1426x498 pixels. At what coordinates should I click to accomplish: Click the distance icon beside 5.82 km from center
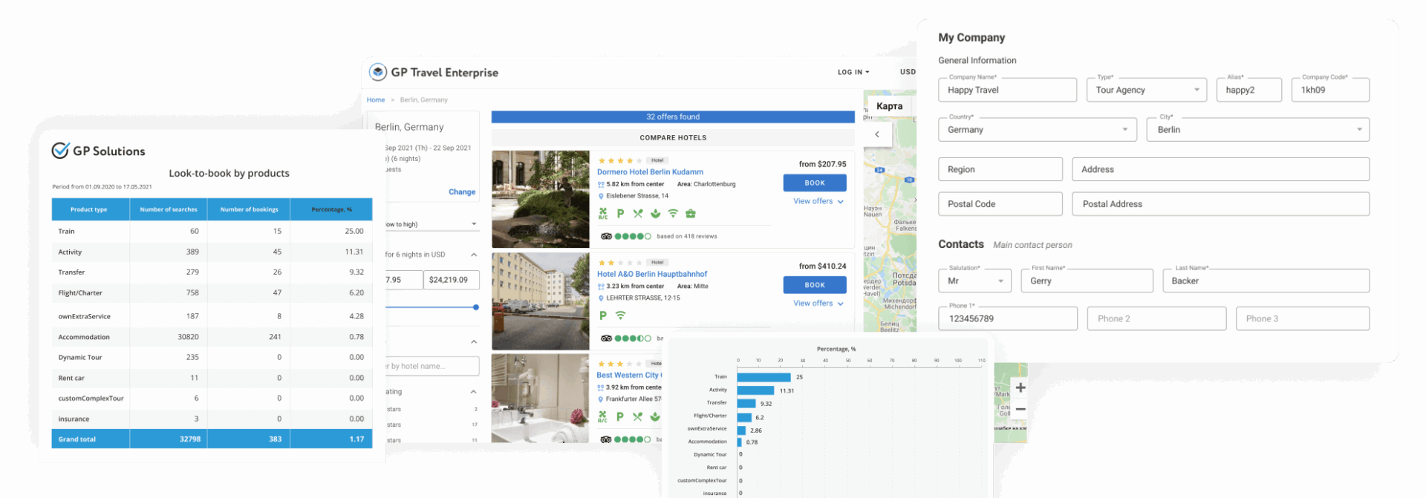tap(601, 184)
